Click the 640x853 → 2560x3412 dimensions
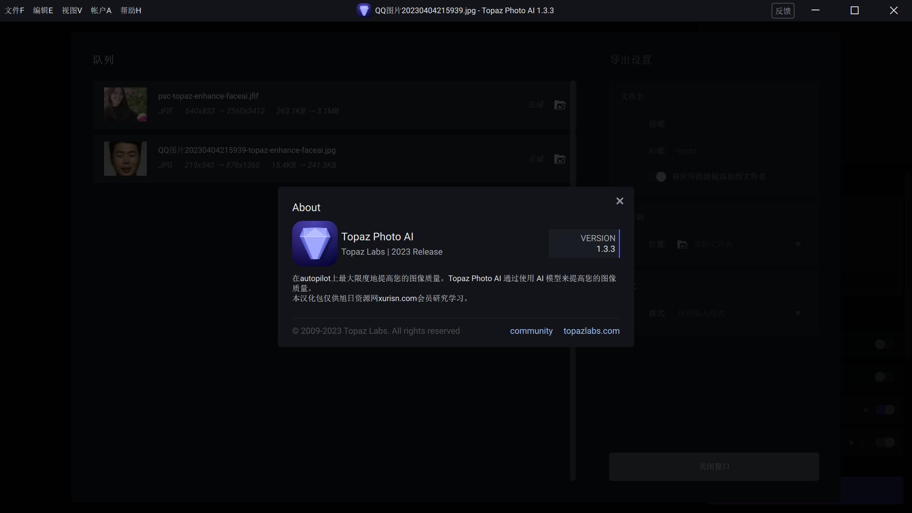Image resolution: width=912 pixels, height=513 pixels. click(225, 111)
